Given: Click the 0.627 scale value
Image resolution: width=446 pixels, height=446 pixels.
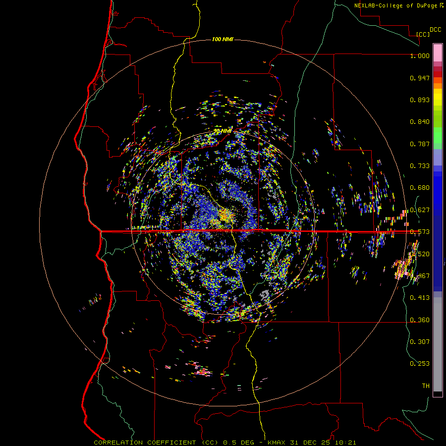Looking at the screenshot, I should (420, 210).
